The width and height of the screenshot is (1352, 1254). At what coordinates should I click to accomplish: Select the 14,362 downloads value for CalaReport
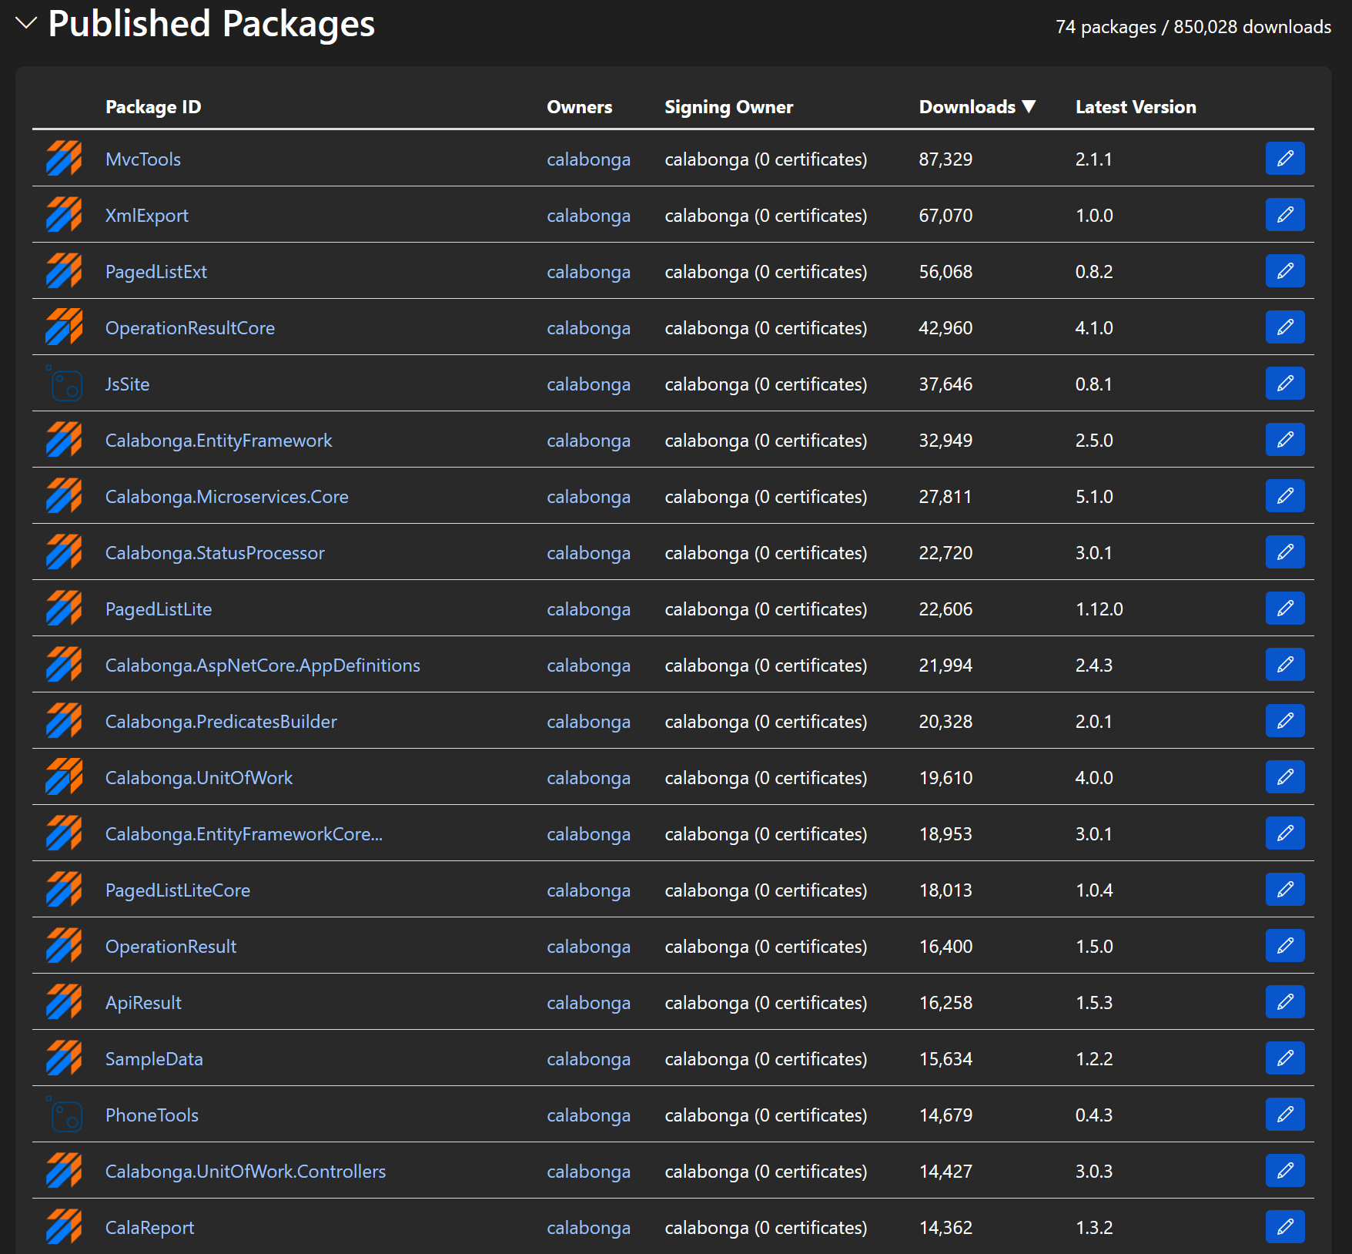(945, 1228)
